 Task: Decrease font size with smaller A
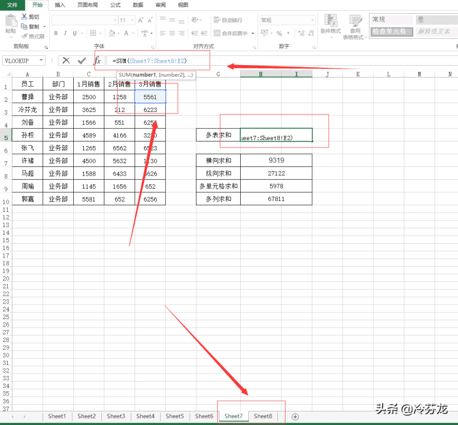150,20
